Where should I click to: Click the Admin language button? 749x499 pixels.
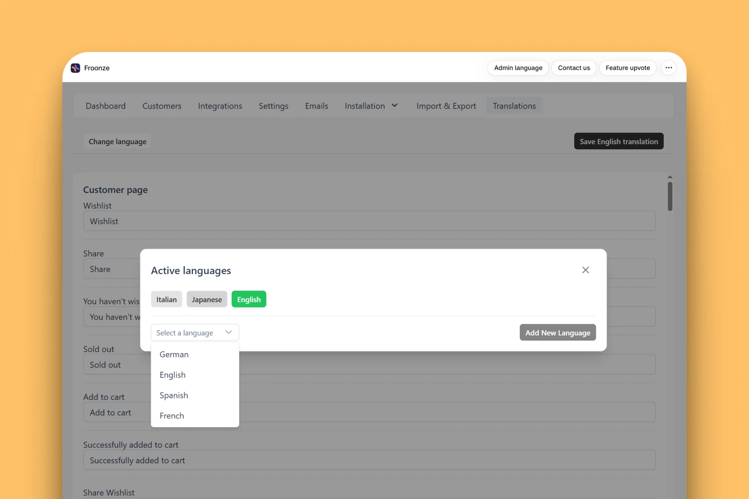click(518, 68)
